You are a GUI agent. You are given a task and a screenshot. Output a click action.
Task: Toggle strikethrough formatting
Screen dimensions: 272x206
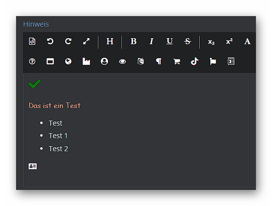(x=188, y=41)
